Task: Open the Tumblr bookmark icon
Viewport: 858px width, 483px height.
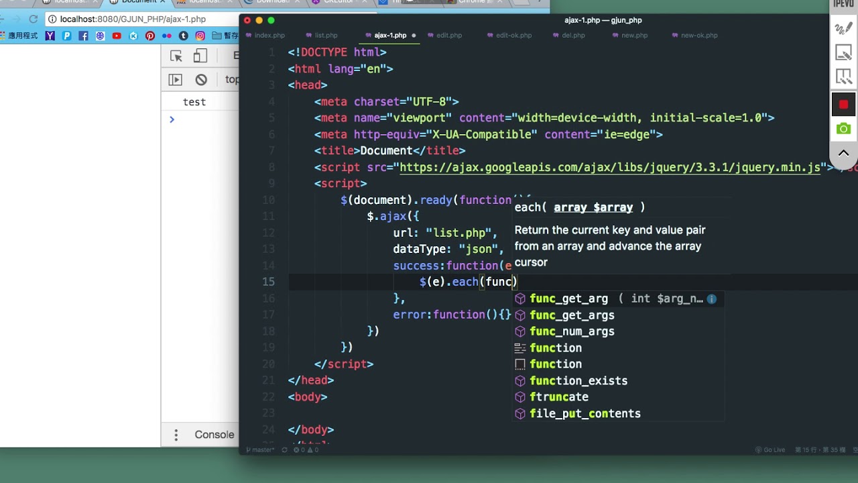Action: click(184, 36)
